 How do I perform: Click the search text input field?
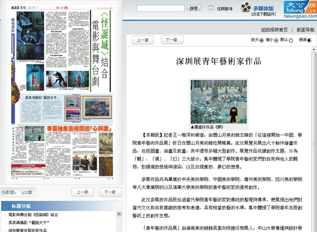tap(161, 8)
